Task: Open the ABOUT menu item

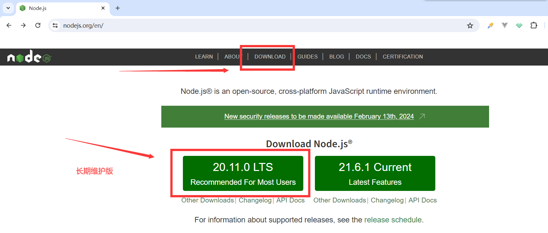Action: tap(233, 57)
